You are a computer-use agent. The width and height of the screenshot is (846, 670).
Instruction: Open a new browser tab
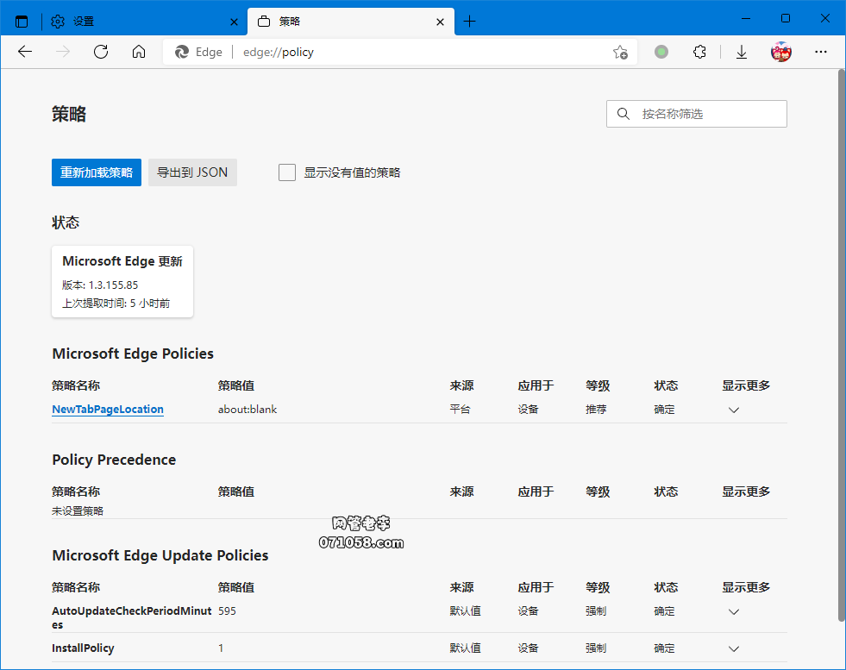[x=470, y=21]
